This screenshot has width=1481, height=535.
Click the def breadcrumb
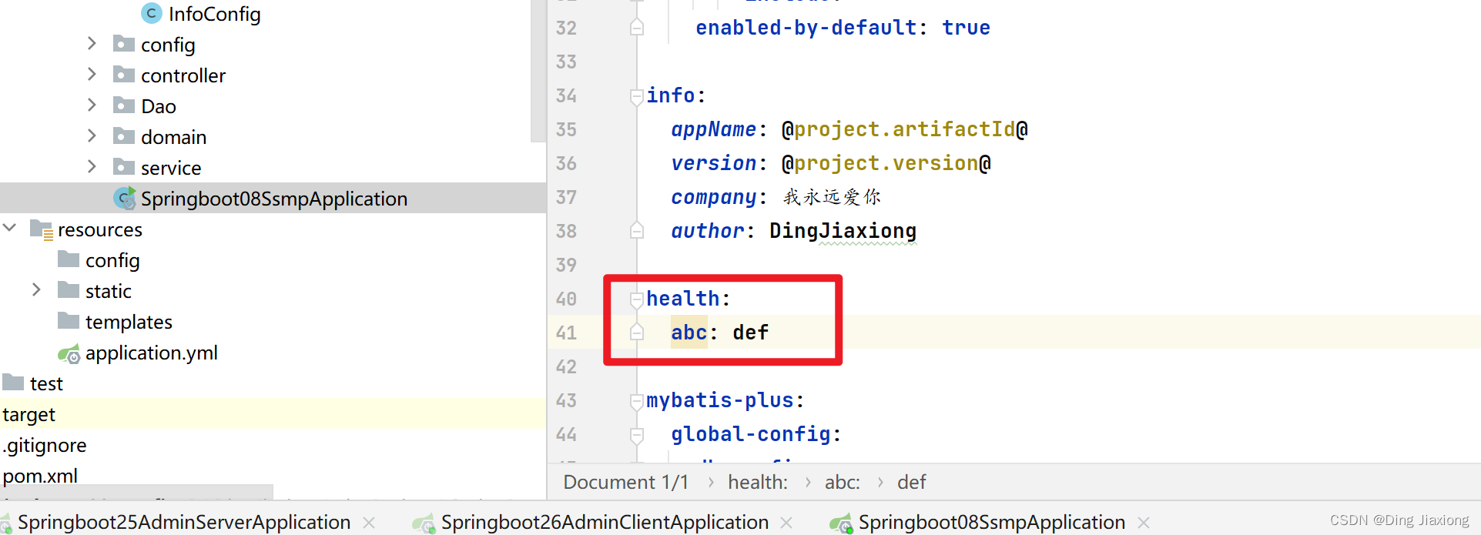click(x=911, y=482)
